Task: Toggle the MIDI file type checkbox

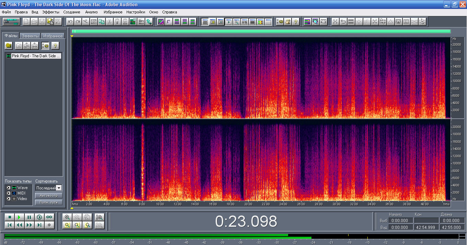Action: click(x=9, y=193)
